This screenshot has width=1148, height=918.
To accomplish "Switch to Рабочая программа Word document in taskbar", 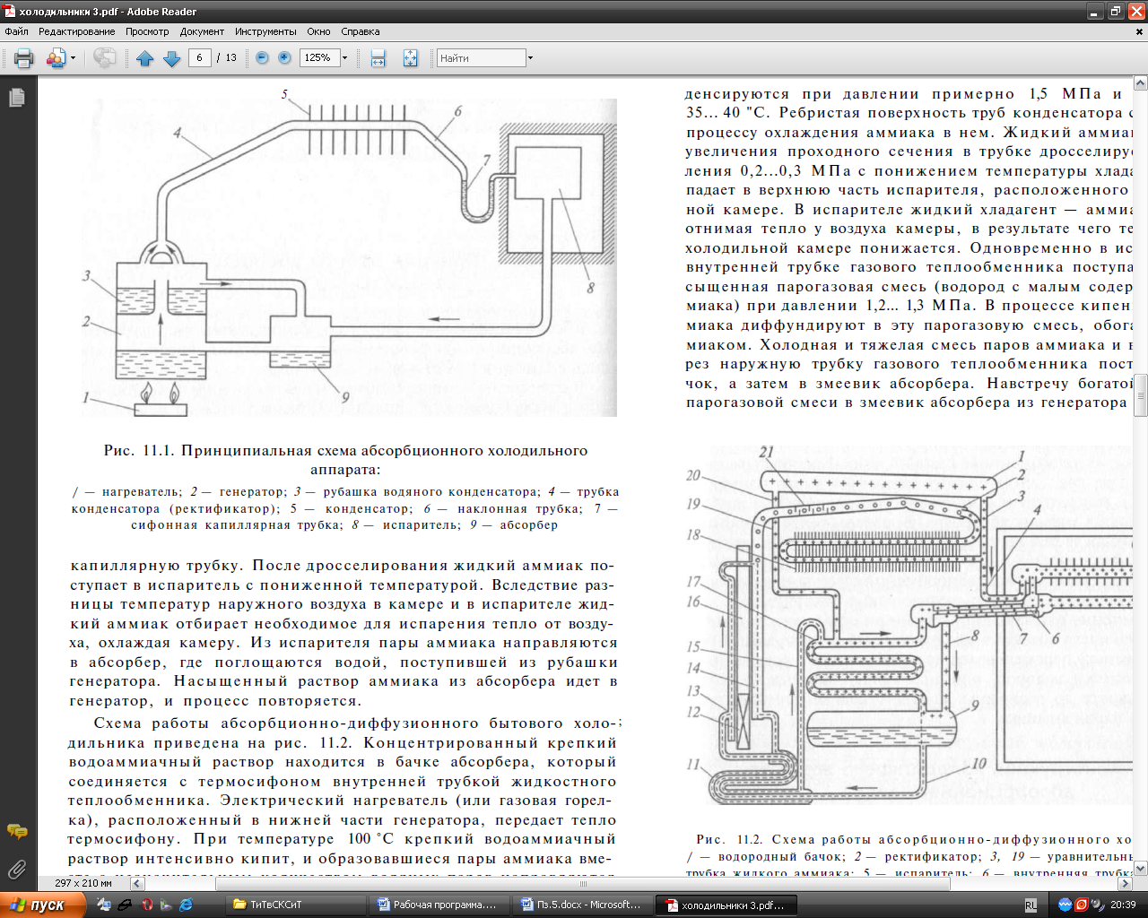I will [439, 905].
